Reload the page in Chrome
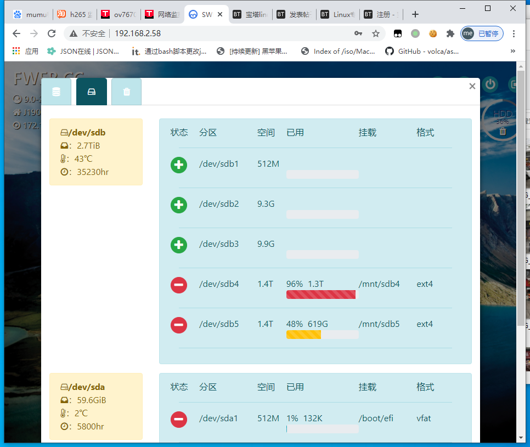Screen dimensions: 530x447 coord(52,33)
